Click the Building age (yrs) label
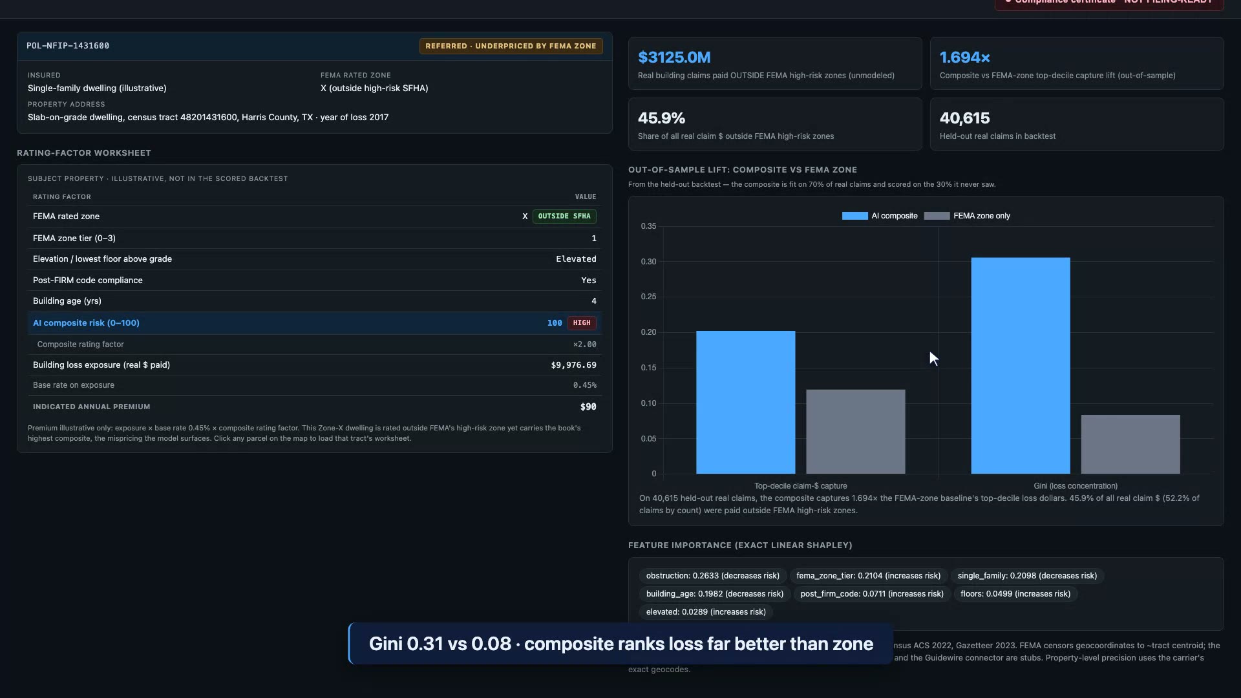This screenshot has width=1241, height=698. (67, 301)
